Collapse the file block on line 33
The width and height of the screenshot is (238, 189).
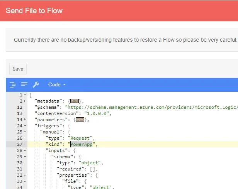tap(25, 181)
